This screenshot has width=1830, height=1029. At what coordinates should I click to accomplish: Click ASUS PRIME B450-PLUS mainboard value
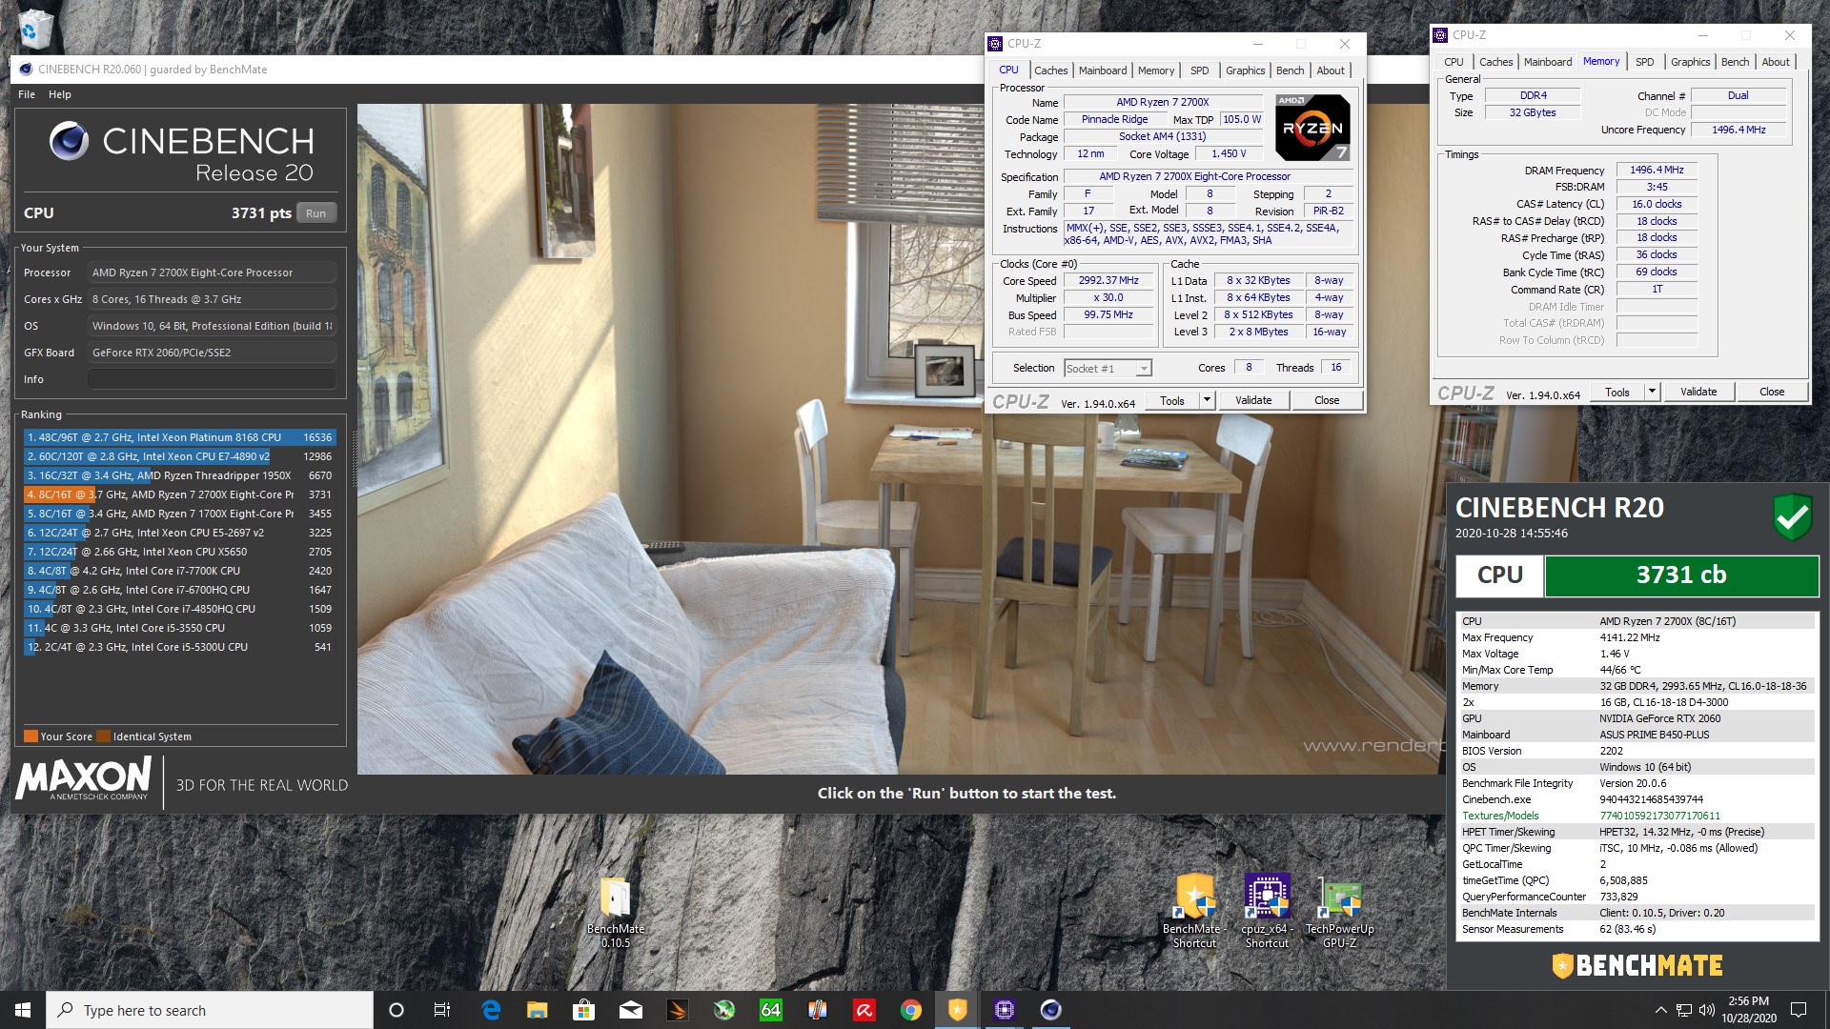coord(1654,735)
